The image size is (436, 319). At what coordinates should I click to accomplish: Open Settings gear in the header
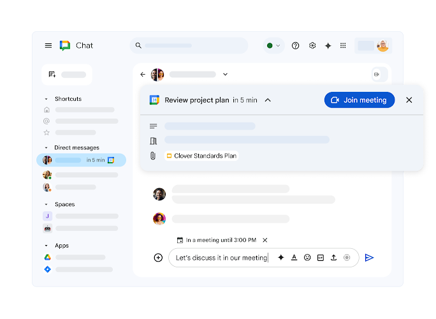click(x=312, y=45)
